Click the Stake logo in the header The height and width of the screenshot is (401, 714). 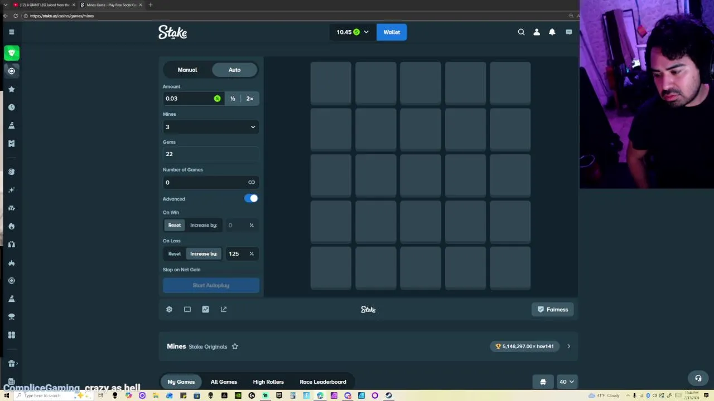172,32
